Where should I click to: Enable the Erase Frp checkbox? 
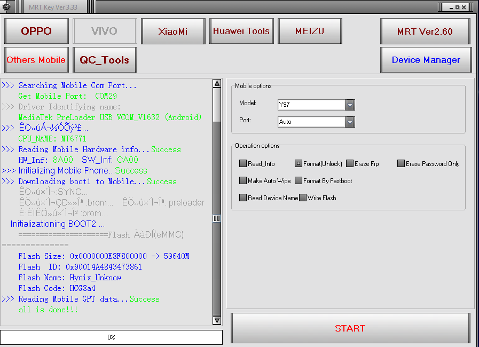click(x=350, y=163)
